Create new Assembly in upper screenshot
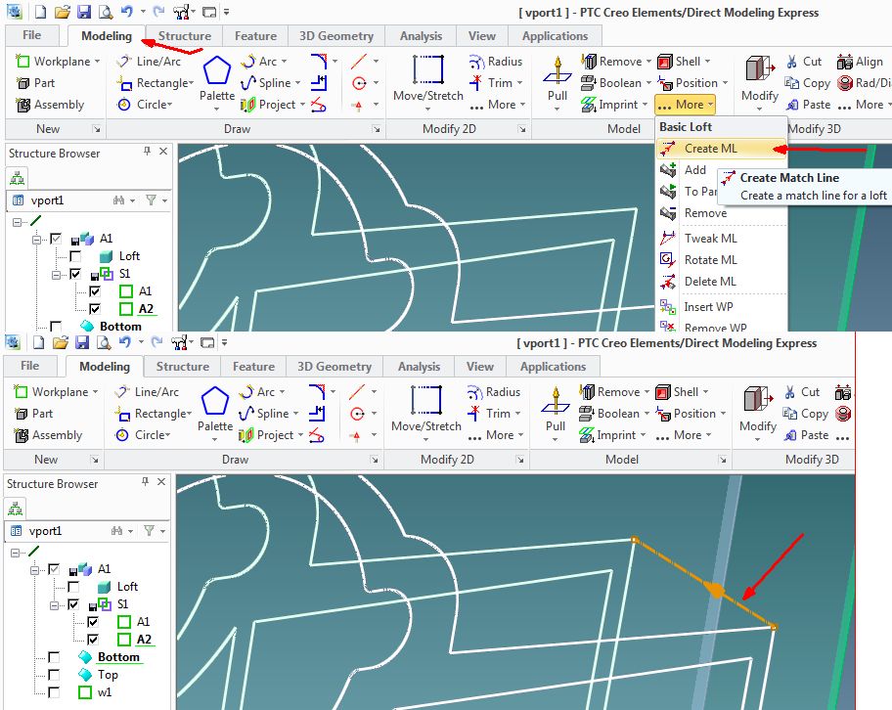This screenshot has width=892, height=710. [x=50, y=105]
